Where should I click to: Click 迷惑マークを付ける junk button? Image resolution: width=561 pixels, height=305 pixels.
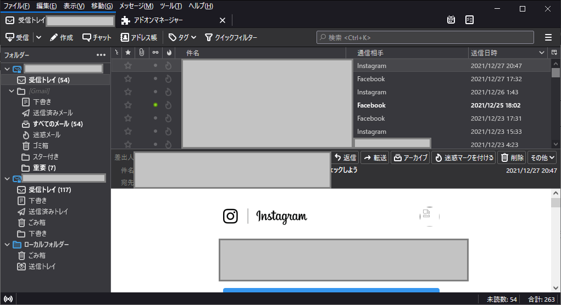pyautogui.click(x=464, y=157)
